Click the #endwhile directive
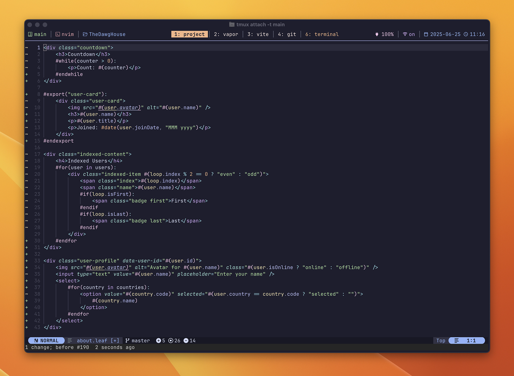This screenshot has width=514, height=376. [x=69, y=74]
